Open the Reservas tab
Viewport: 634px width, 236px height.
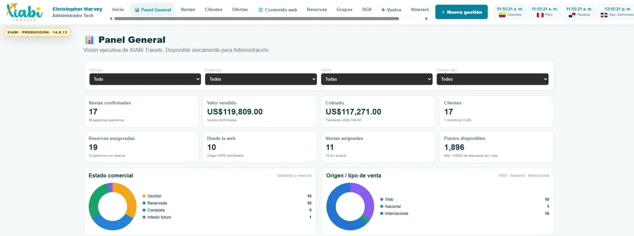pos(317,9)
